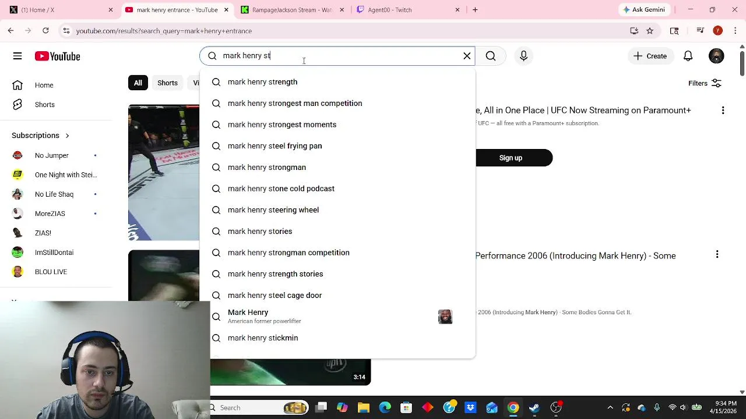
Task: Open File Explorer from taskbar
Action: click(364, 407)
